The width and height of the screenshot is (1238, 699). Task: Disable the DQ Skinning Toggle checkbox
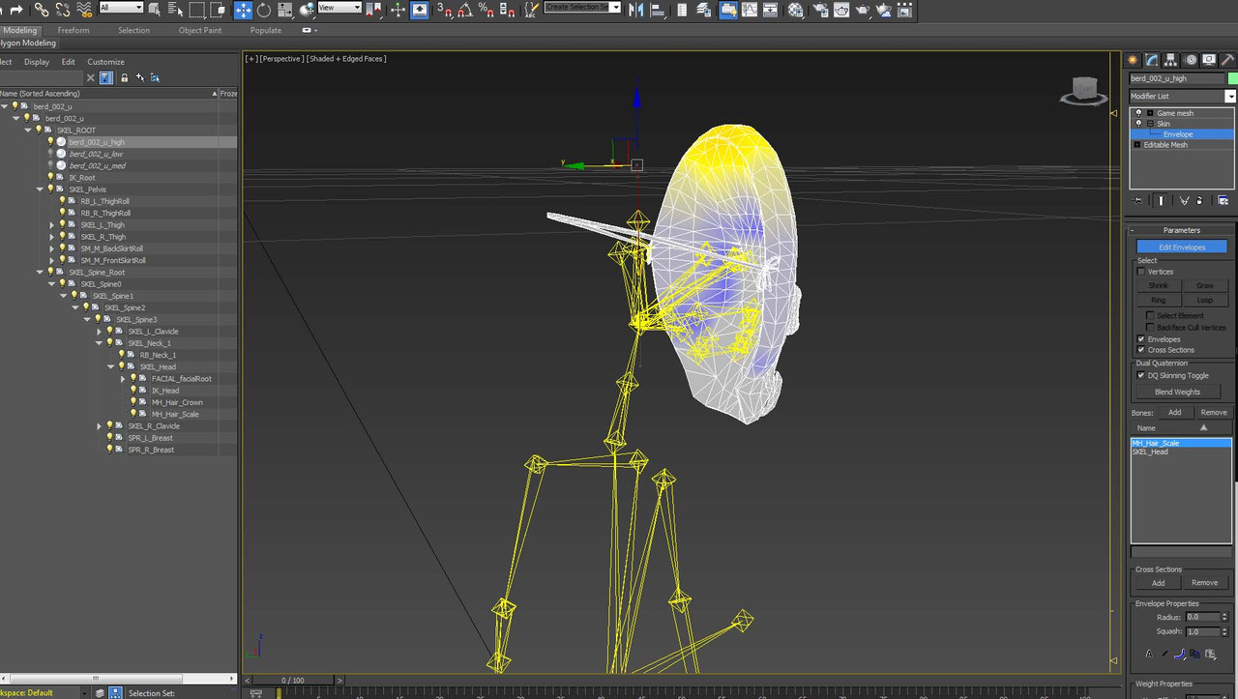pyautogui.click(x=1142, y=375)
